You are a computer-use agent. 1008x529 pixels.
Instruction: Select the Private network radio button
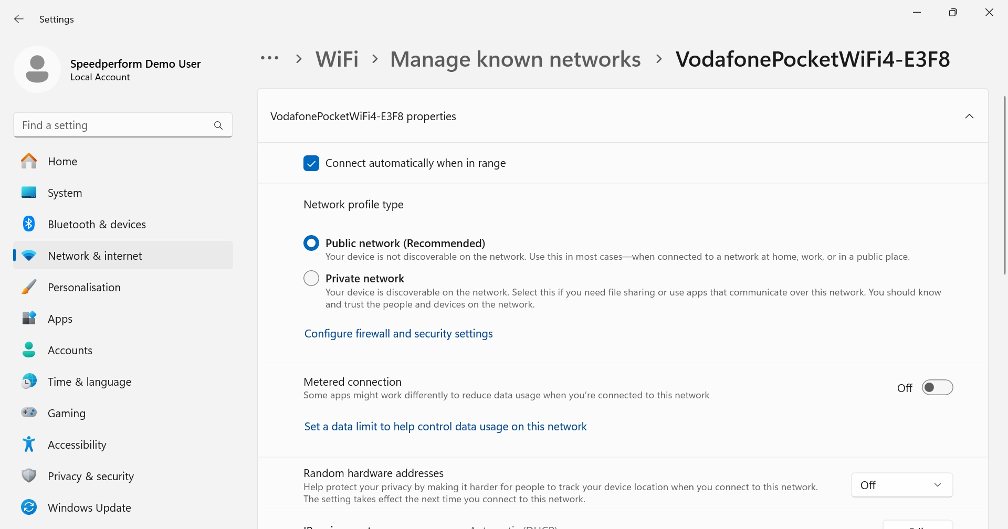pos(311,278)
